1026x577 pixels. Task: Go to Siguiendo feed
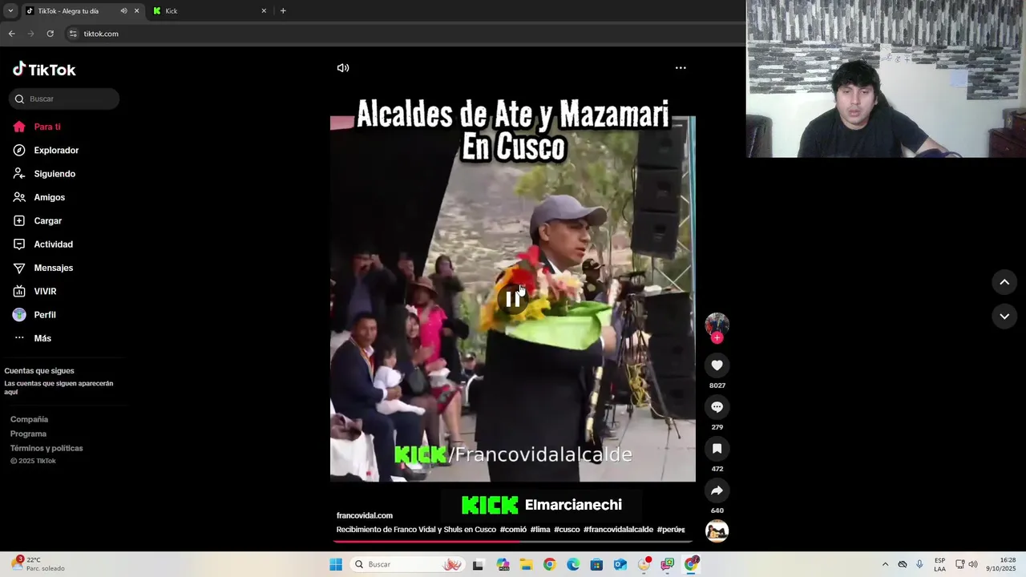click(x=44, y=174)
